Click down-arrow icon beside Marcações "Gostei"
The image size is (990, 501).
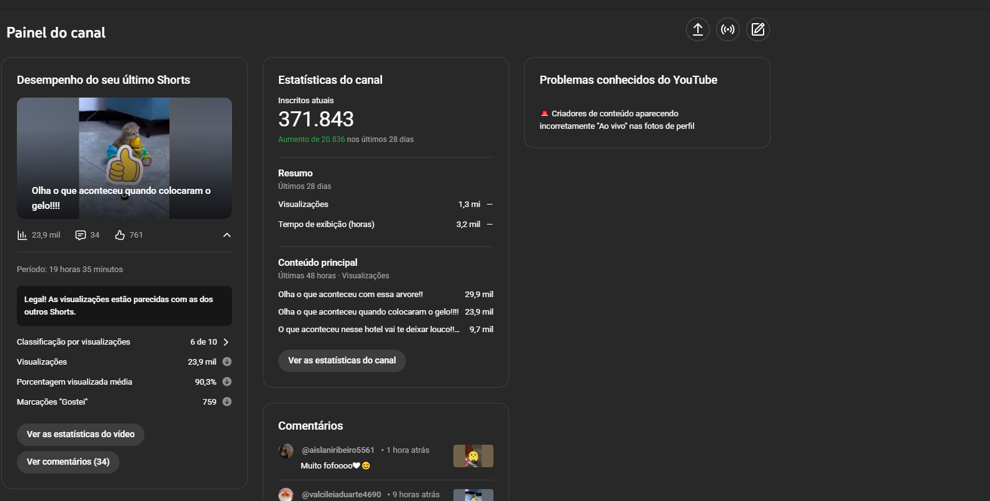tap(227, 402)
